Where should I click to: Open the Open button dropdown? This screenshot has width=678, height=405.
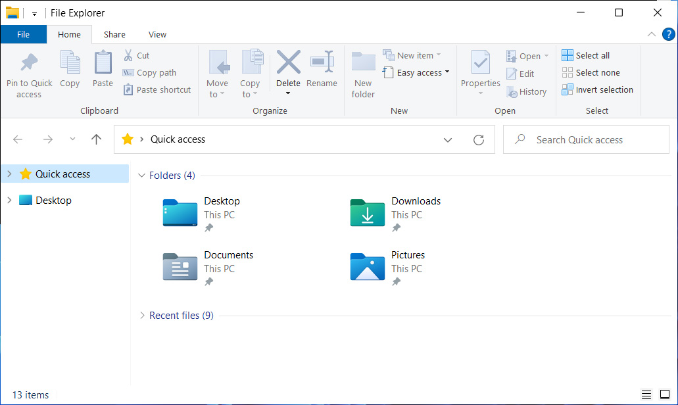tap(546, 56)
